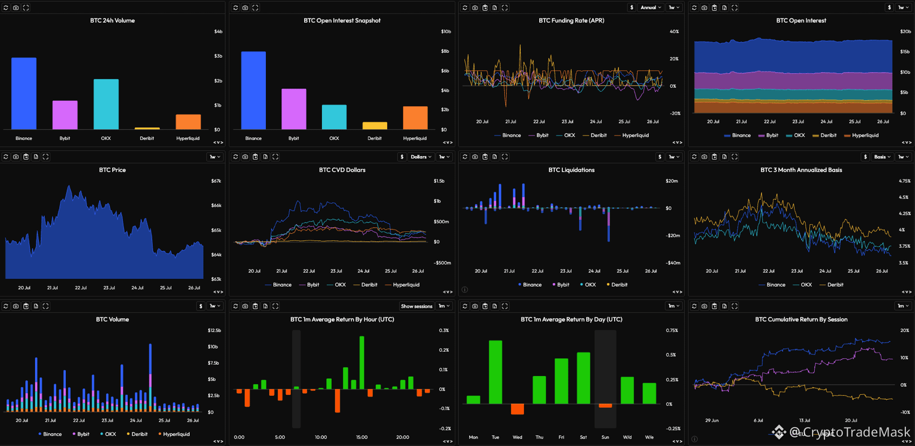Toggle the $ button on BTC Annualized Basis

click(x=865, y=157)
